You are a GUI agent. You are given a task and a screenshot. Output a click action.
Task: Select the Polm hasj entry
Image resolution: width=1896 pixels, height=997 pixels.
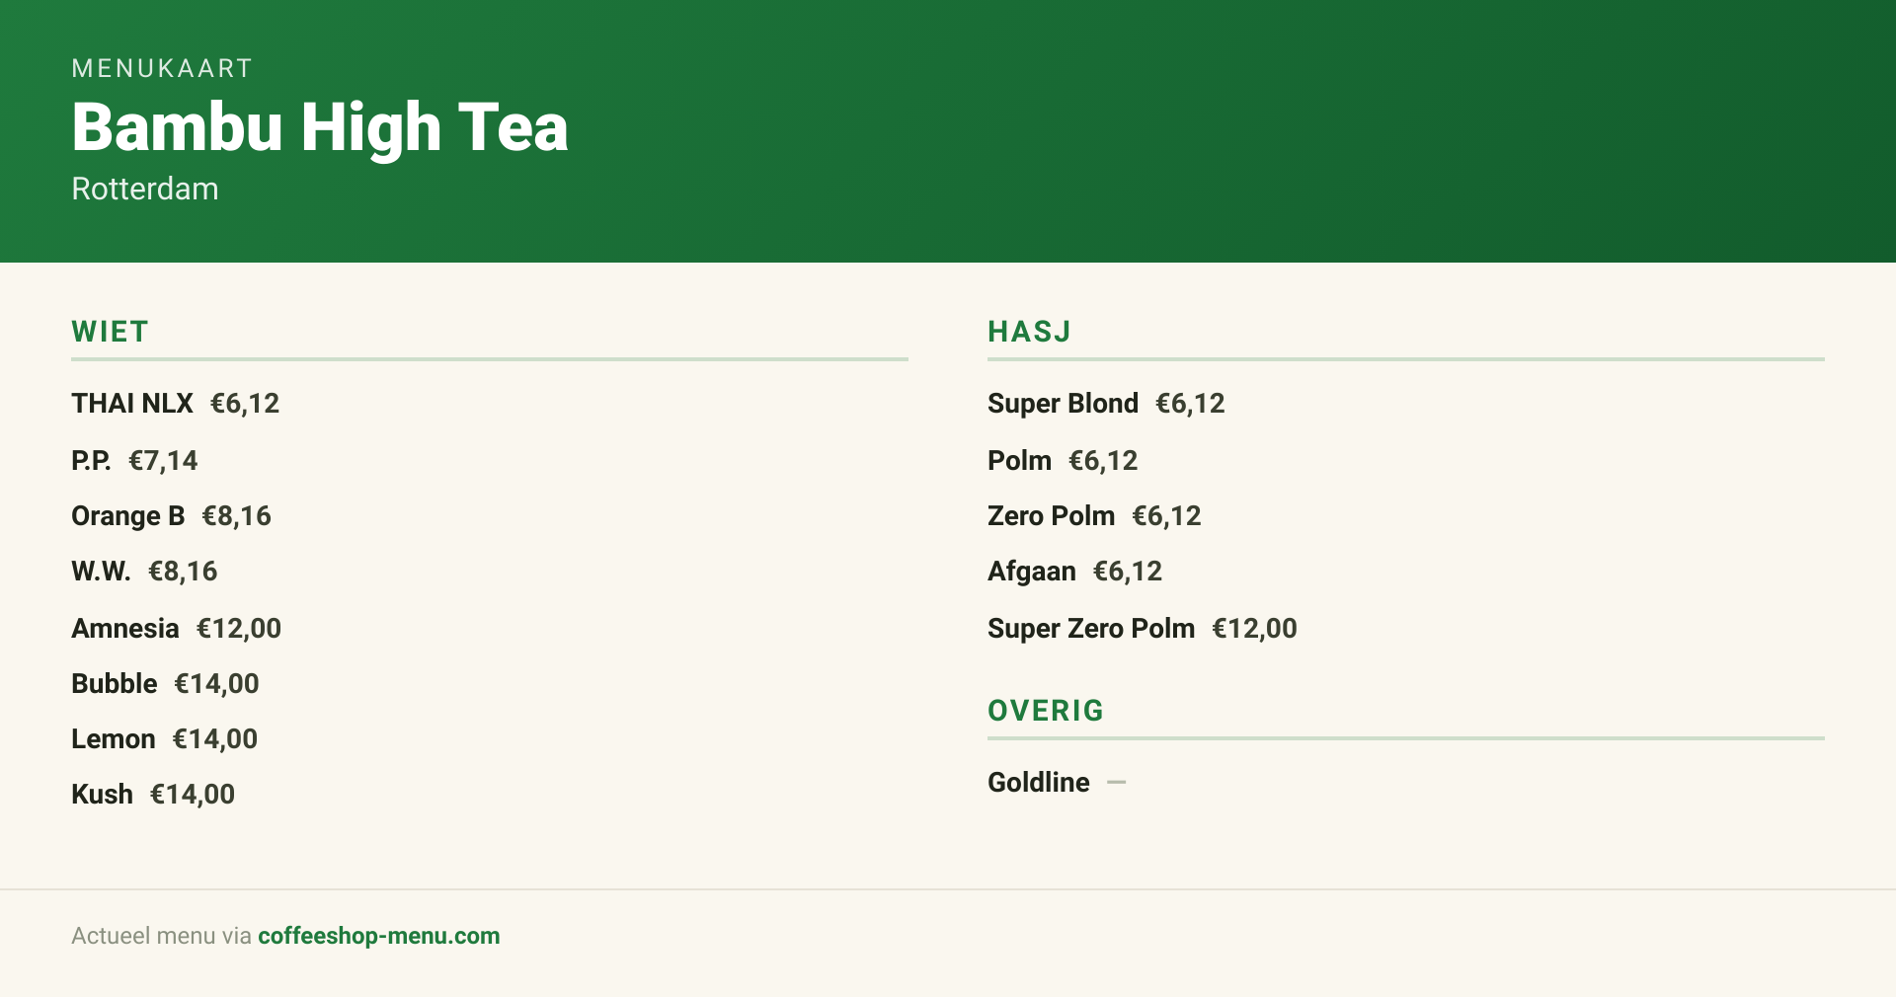point(1063,460)
